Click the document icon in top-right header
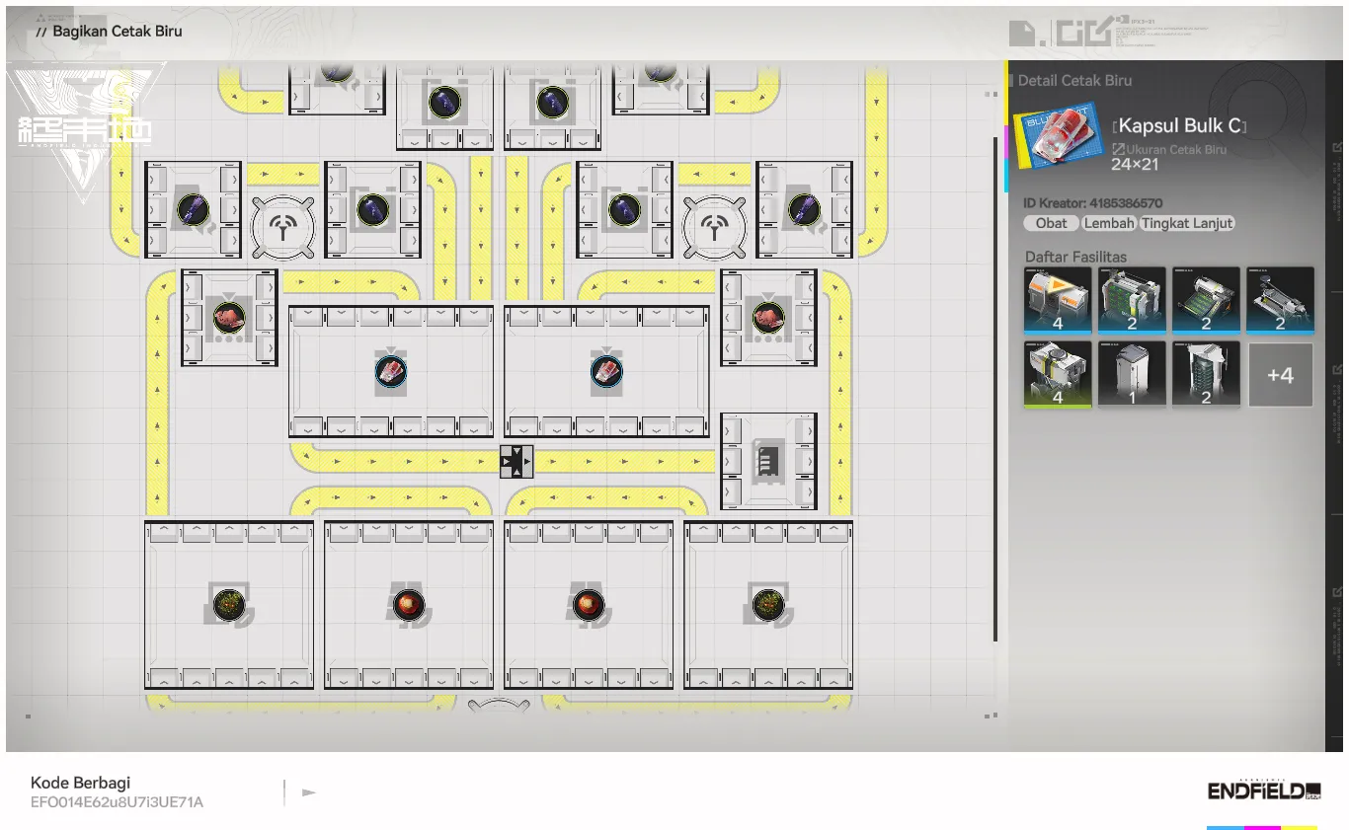Screen dimensions: 1349x830 (x=1023, y=34)
